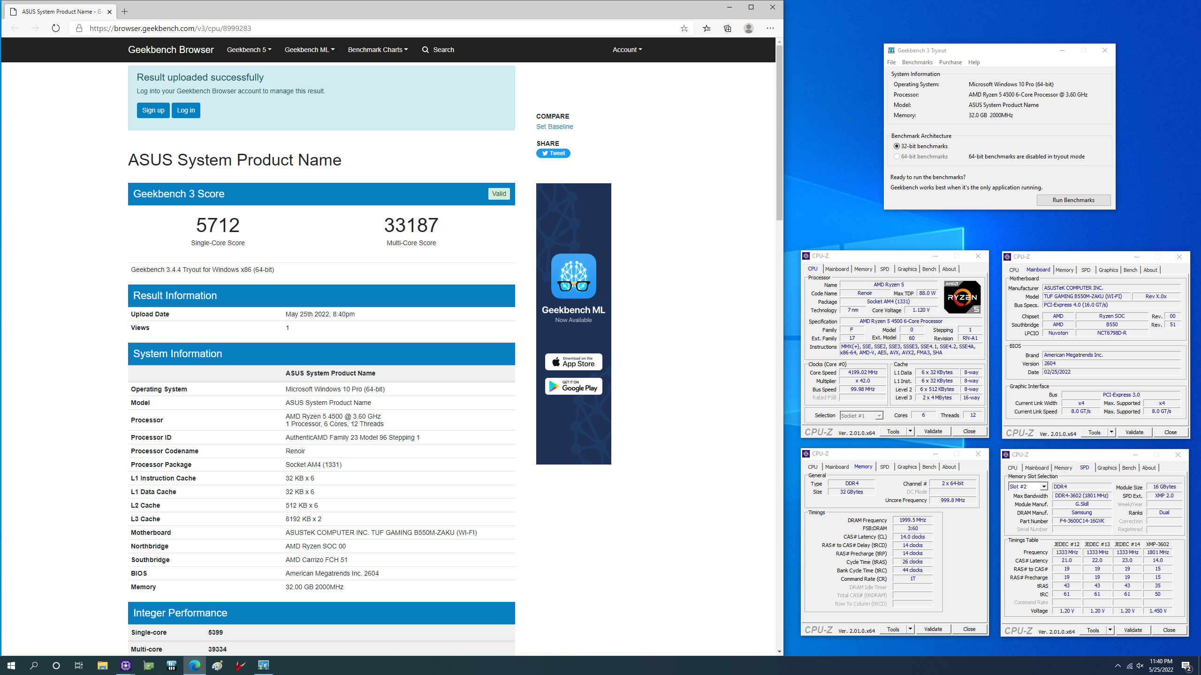Open the Edge profile avatar

pyautogui.click(x=749, y=28)
